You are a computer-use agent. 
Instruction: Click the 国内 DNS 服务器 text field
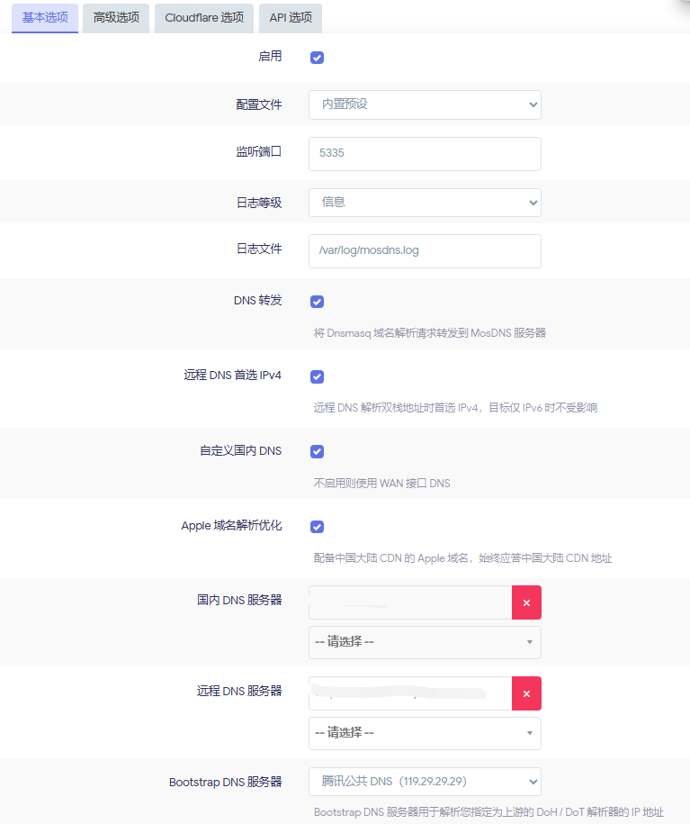pyautogui.click(x=410, y=602)
